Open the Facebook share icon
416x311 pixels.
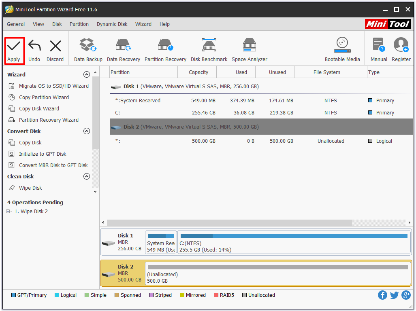tap(382, 295)
